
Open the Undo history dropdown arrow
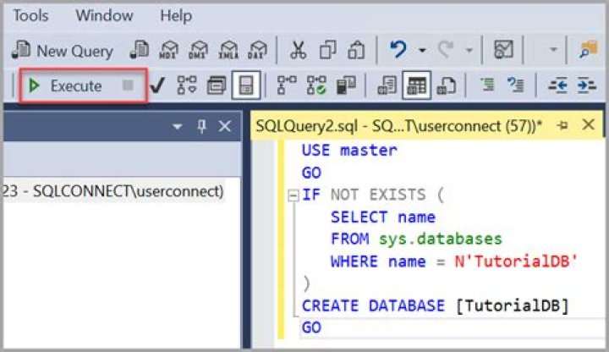point(422,51)
